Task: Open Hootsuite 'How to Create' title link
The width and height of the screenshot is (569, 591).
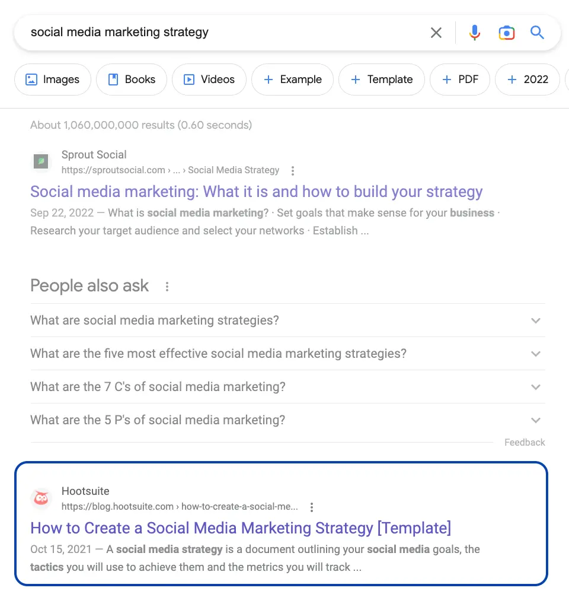Action: pos(241,528)
